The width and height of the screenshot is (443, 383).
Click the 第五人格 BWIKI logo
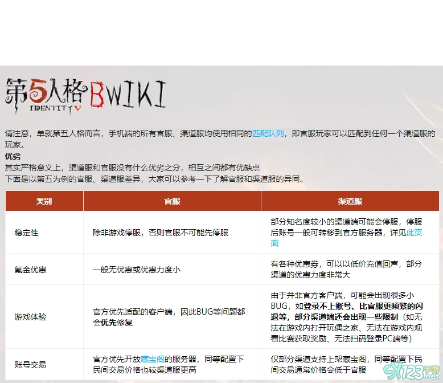tap(85, 96)
